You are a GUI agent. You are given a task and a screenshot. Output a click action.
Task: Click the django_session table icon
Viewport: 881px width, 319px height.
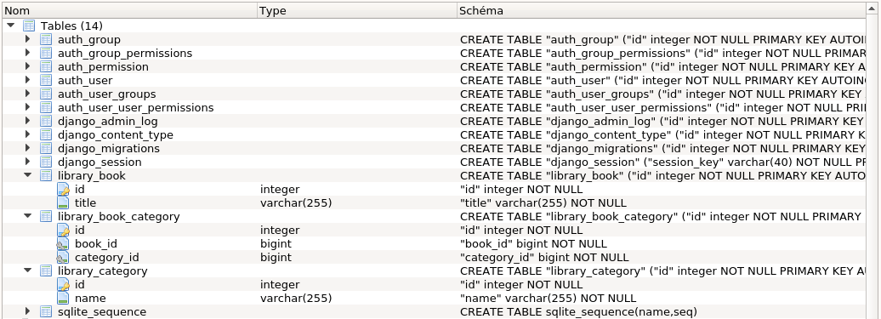pos(46,162)
